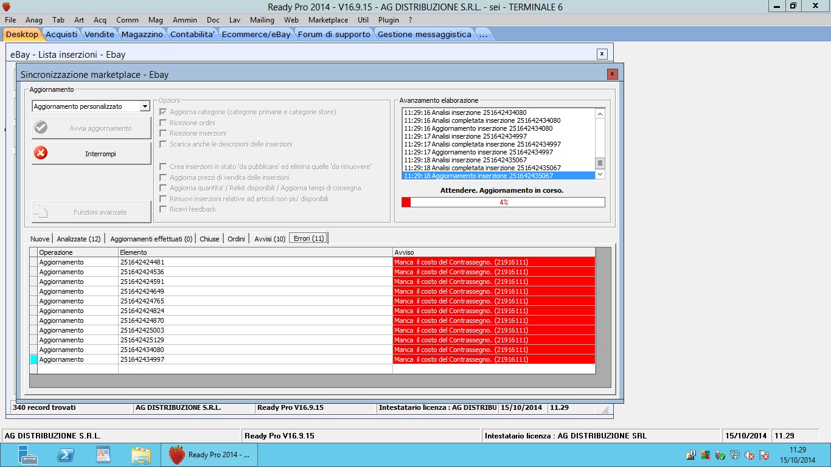
Task: Select the cyan row marker beside 251642434997
Action: coord(33,359)
